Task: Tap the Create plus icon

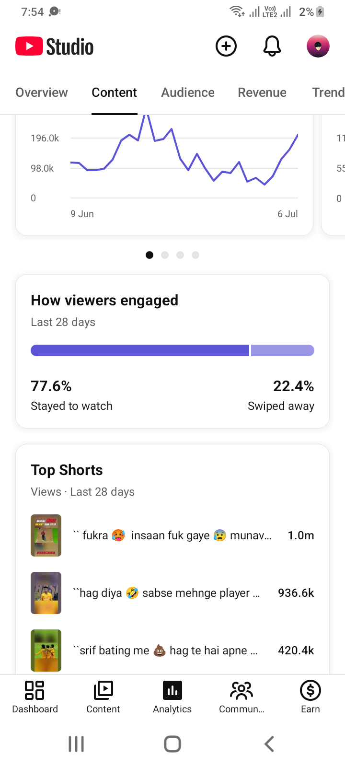Action: coord(226,46)
